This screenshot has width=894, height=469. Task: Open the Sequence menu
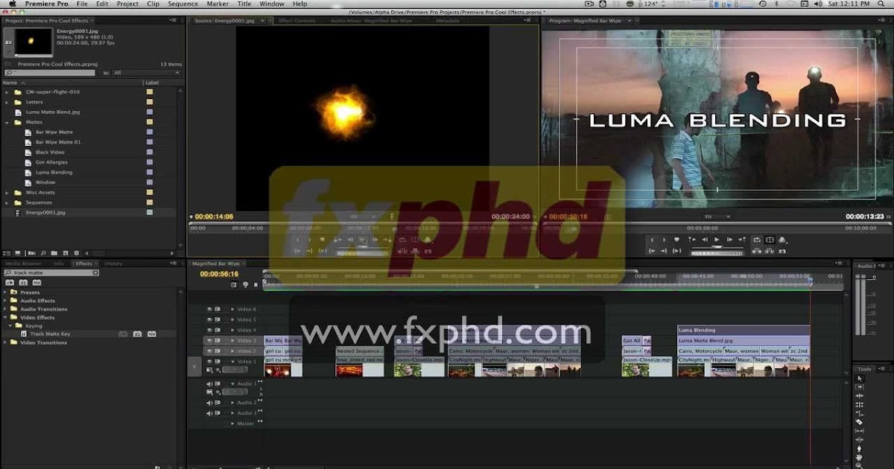click(183, 4)
